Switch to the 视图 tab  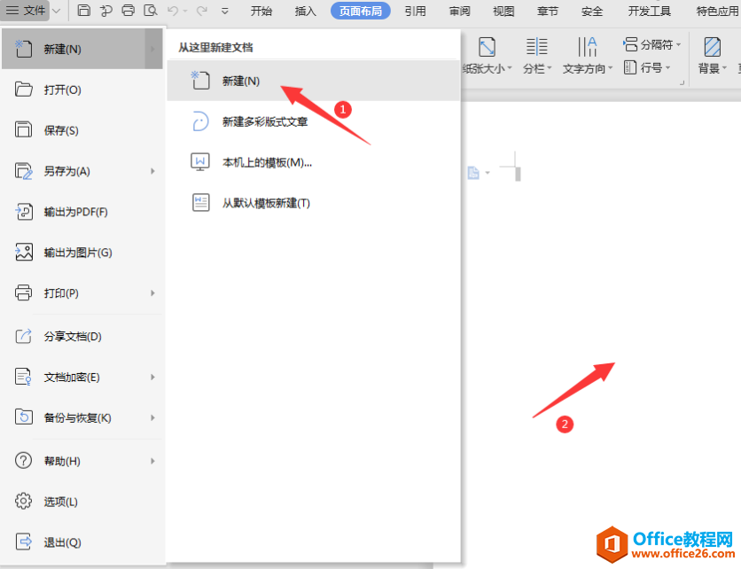tap(503, 11)
